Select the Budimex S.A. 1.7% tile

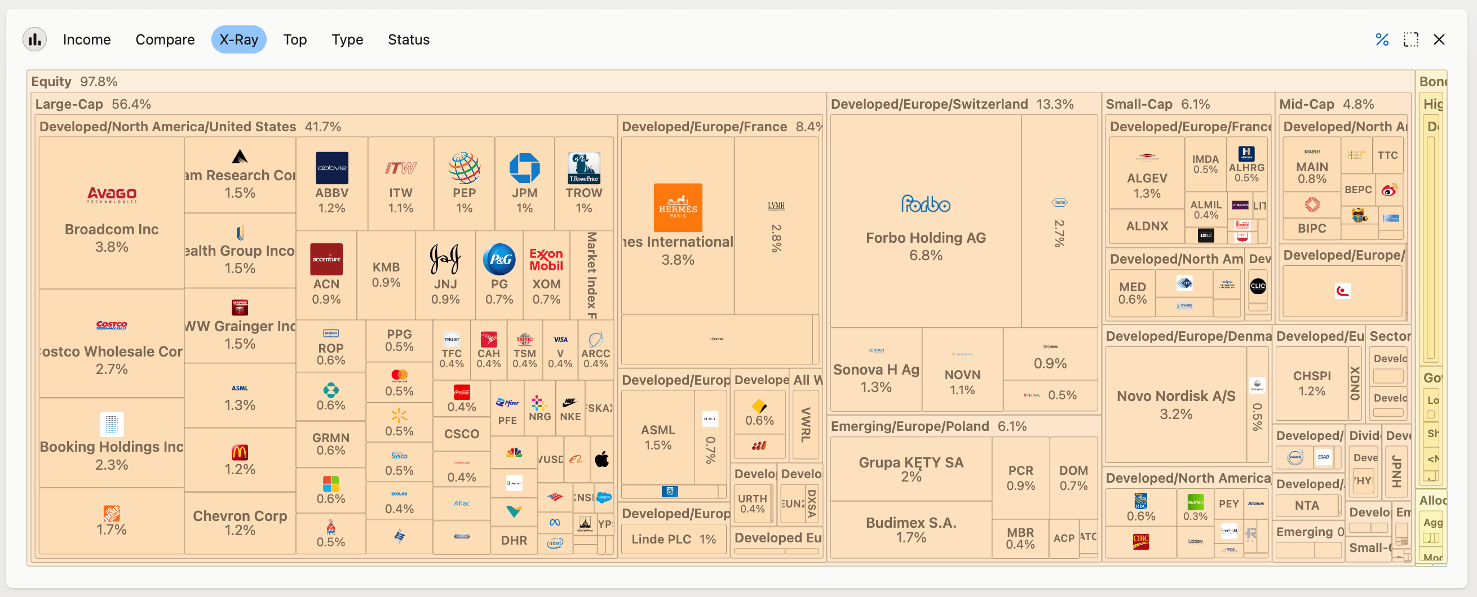[x=910, y=529]
